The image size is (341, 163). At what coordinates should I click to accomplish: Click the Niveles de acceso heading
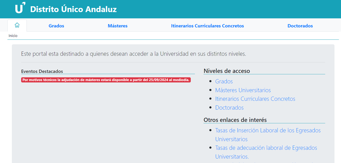click(227, 71)
